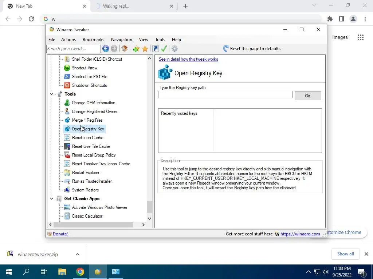This screenshot has height=279, width=373.
Task: Open the Bookmarks menu
Action: pos(93,40)
